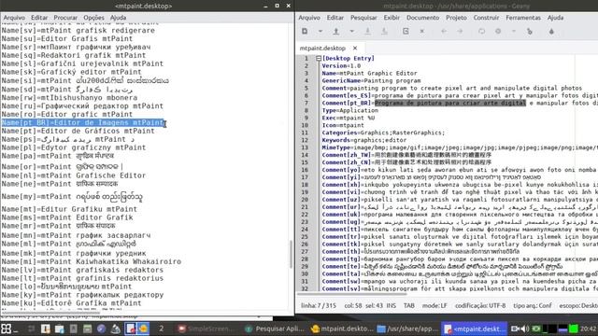598x336 pixels.
Task: Open the color chooser drop icon
Action: (551, 31)
